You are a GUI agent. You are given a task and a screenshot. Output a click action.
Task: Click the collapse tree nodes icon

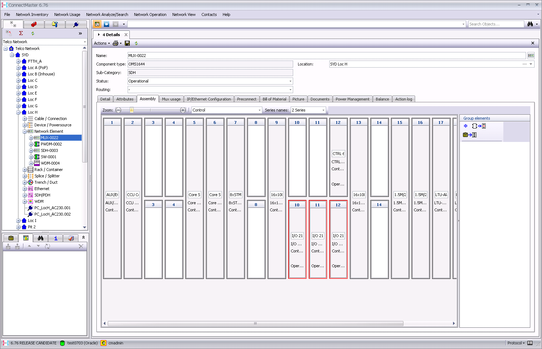(x=9, y=33)
